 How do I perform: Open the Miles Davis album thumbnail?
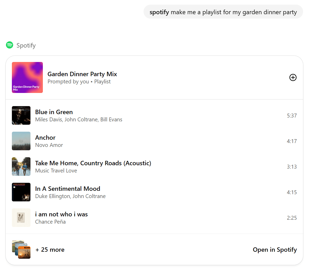(x=21, y=115)
